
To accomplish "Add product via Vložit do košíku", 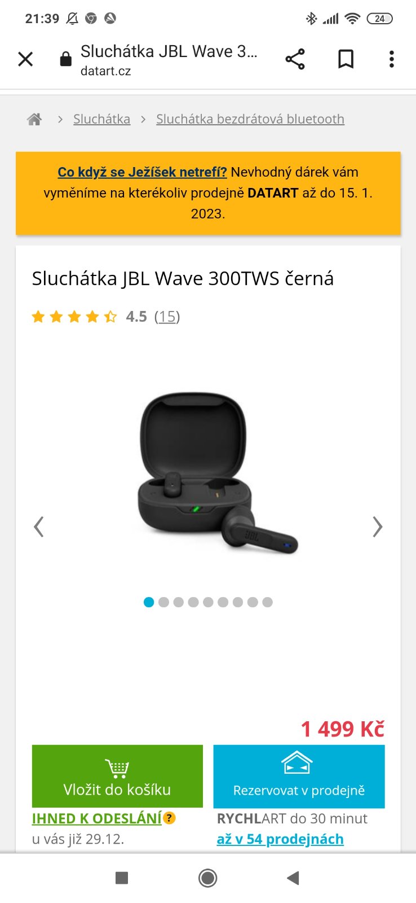I will click(117, 776).
